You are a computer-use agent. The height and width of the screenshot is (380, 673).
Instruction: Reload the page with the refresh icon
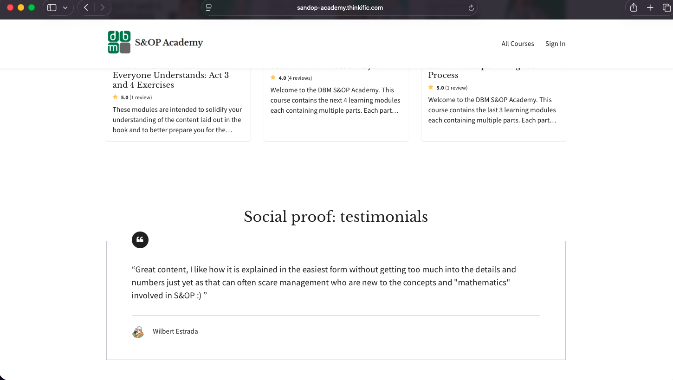click(471, 8)
